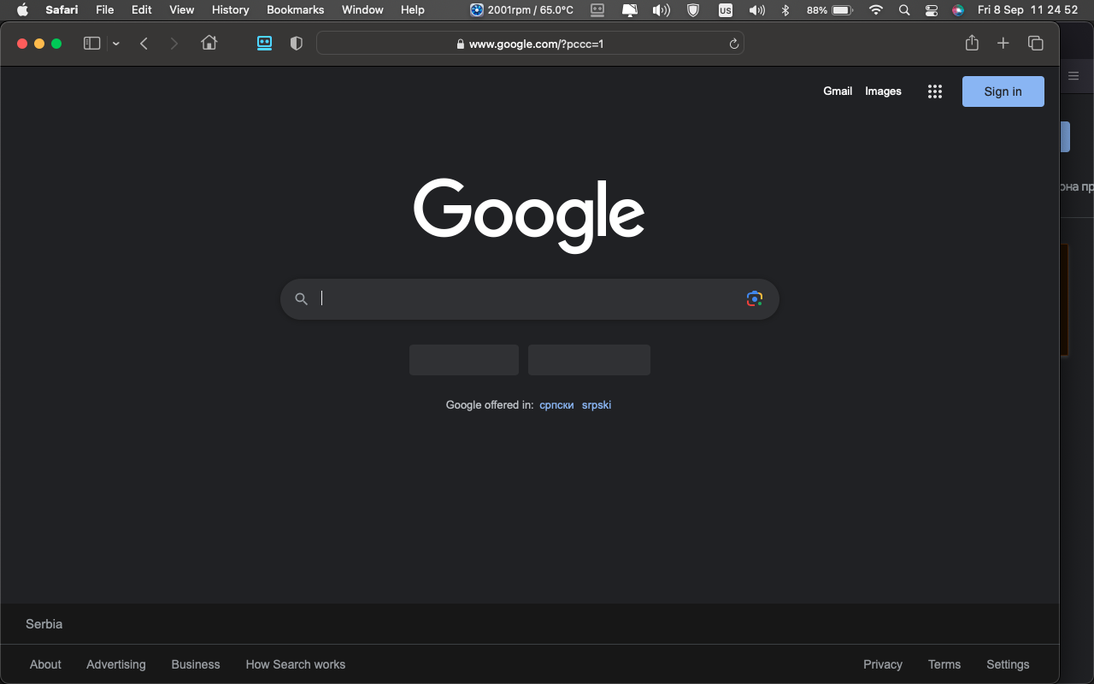This screenshot has height=684, width=1094.
Task: Show battery status at 88%
Action: [830, 10]
